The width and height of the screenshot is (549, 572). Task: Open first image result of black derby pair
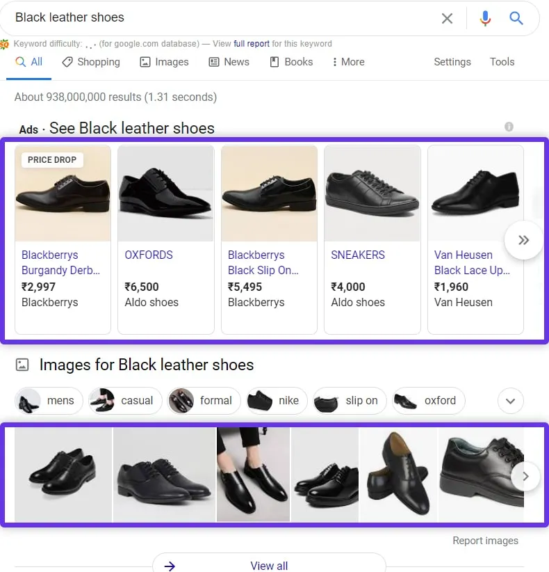[63, 475]
